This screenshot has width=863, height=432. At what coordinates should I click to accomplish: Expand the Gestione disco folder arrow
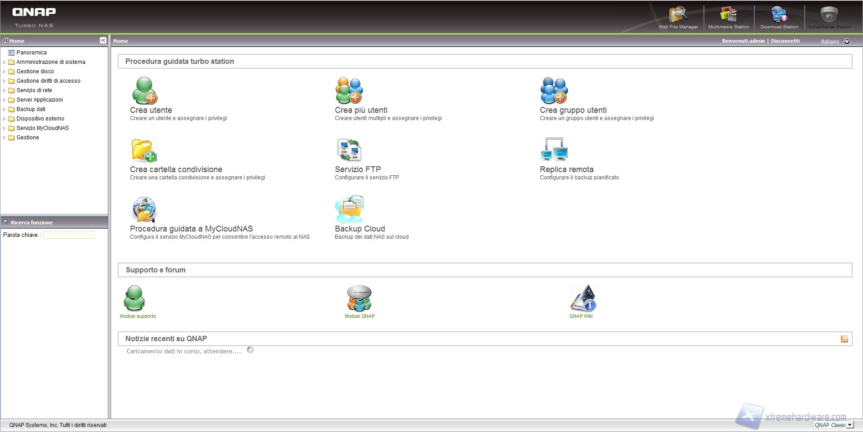[x=4, y=71]
